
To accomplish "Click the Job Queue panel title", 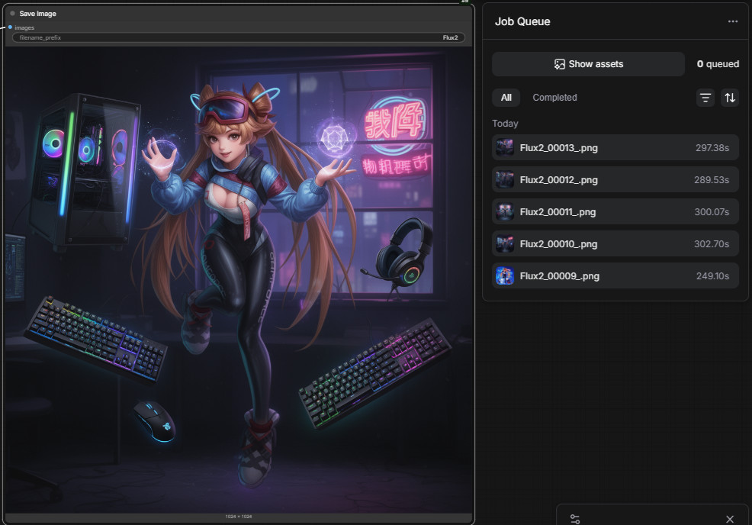I will pos(522,21).
